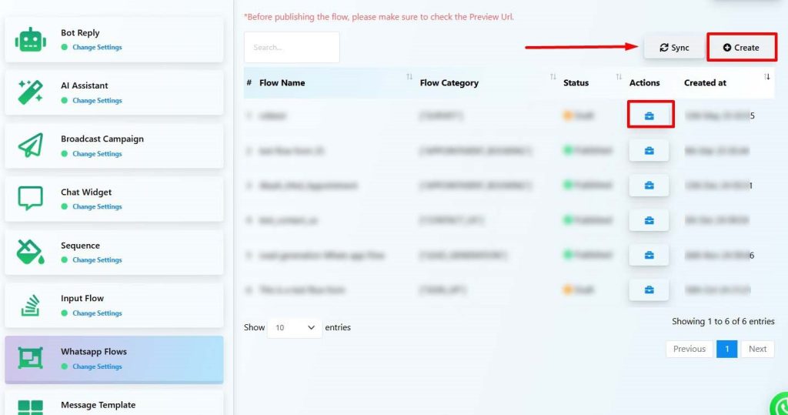Image resolution: width=788 pixels, height=415 pixels.
Task: Click the green WhatsApp chat bubble icon
Action: pyautogui.click(x=780, y=405)
